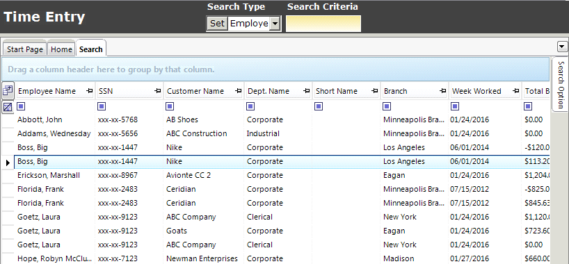Expand the Search Type dropdown arrow
Screen dimensions: 569x264
coord(275,24)
